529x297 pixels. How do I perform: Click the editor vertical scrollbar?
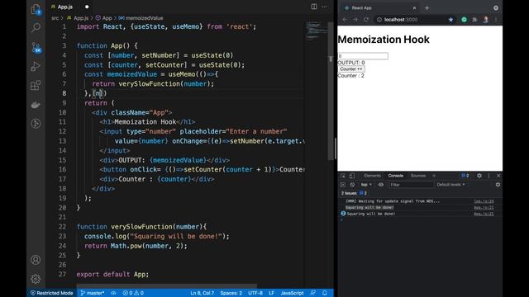331,91
